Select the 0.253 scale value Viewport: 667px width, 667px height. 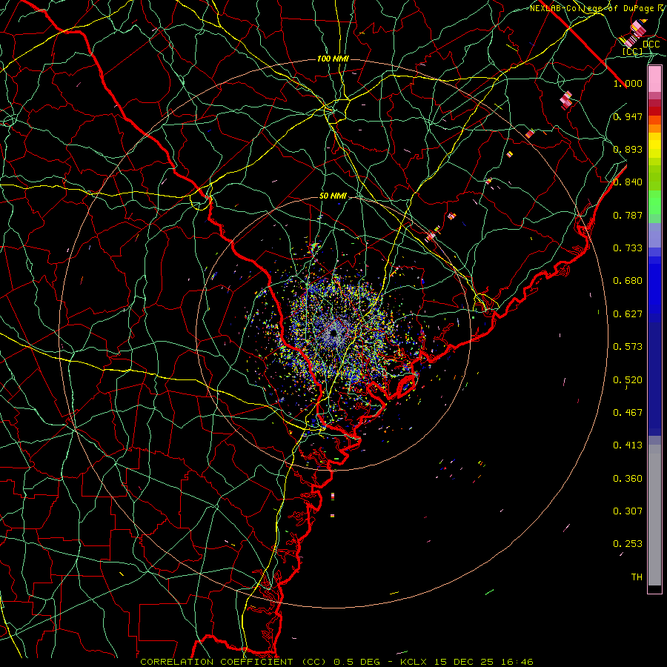[628, 544]
